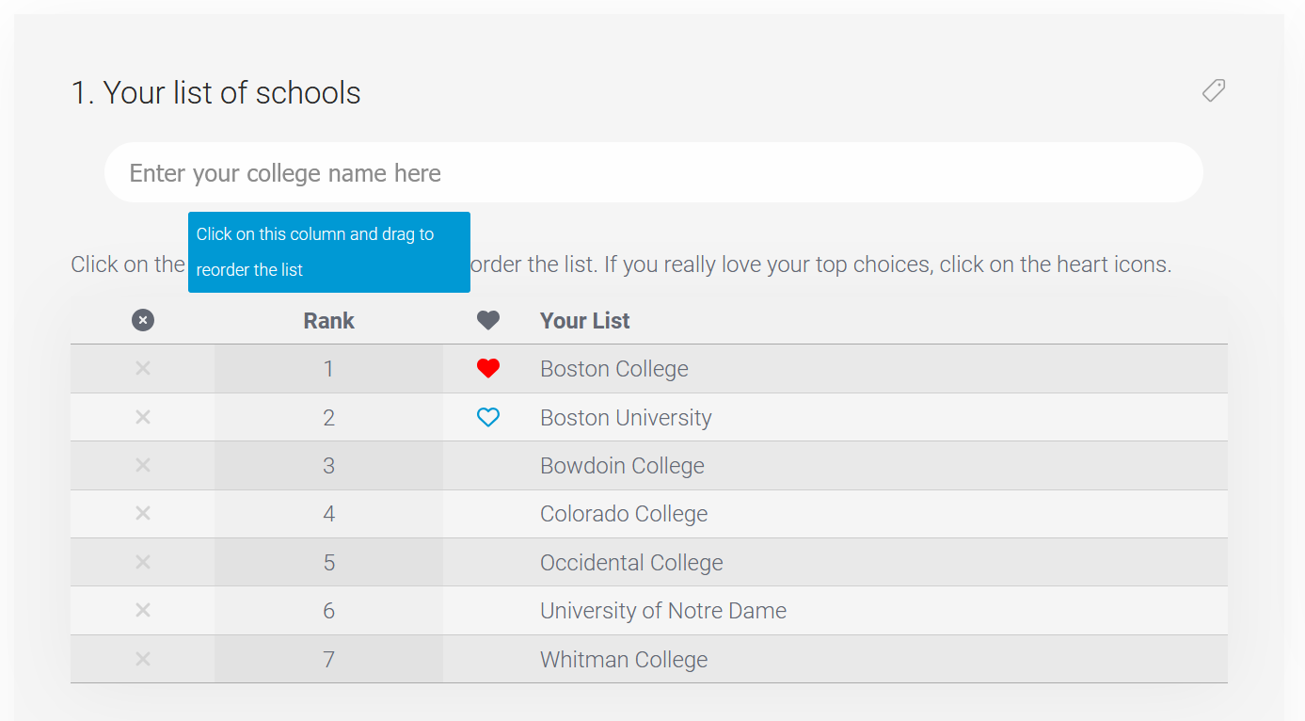Select the Boston College row entry

(613, 368)
